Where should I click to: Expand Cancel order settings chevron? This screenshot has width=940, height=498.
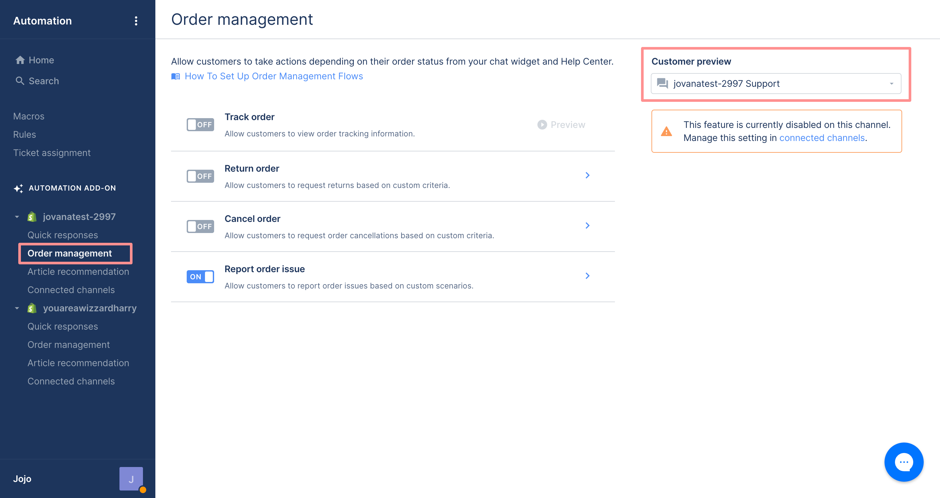(587, 226)
